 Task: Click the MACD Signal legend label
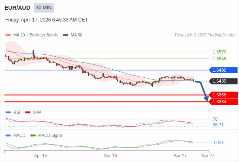pyautogui.click(x=51, y=136)
